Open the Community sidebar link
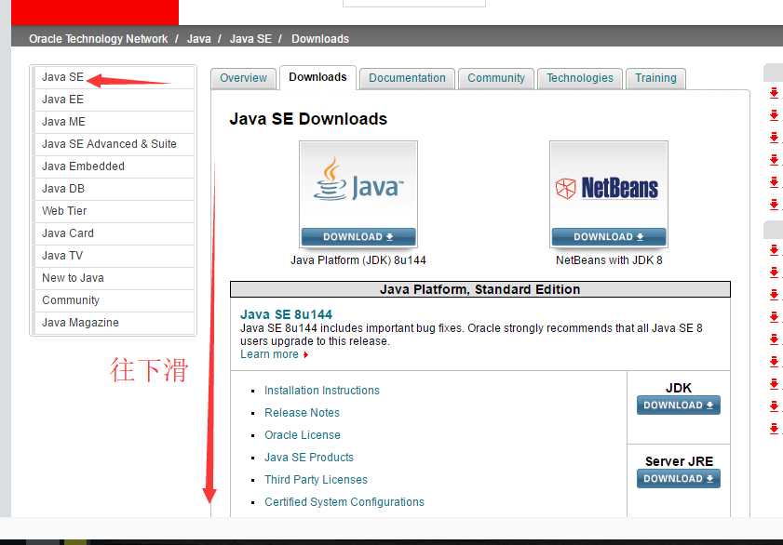This screenshot has height=545, width=783. tap(71, 300)
